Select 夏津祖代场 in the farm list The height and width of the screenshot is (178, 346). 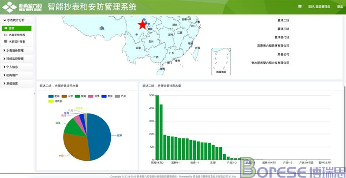(x=282, y=37)
